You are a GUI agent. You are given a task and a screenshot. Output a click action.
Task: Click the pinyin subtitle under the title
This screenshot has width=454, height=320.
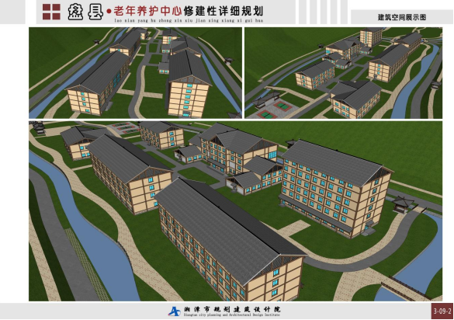pos(189,20)
